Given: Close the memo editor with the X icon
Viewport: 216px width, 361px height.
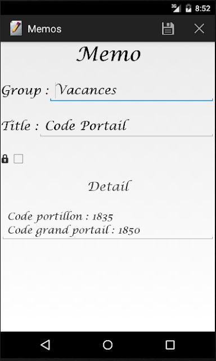Looking at the screenshot, I should pyautogui.click(x=199, y=29).
